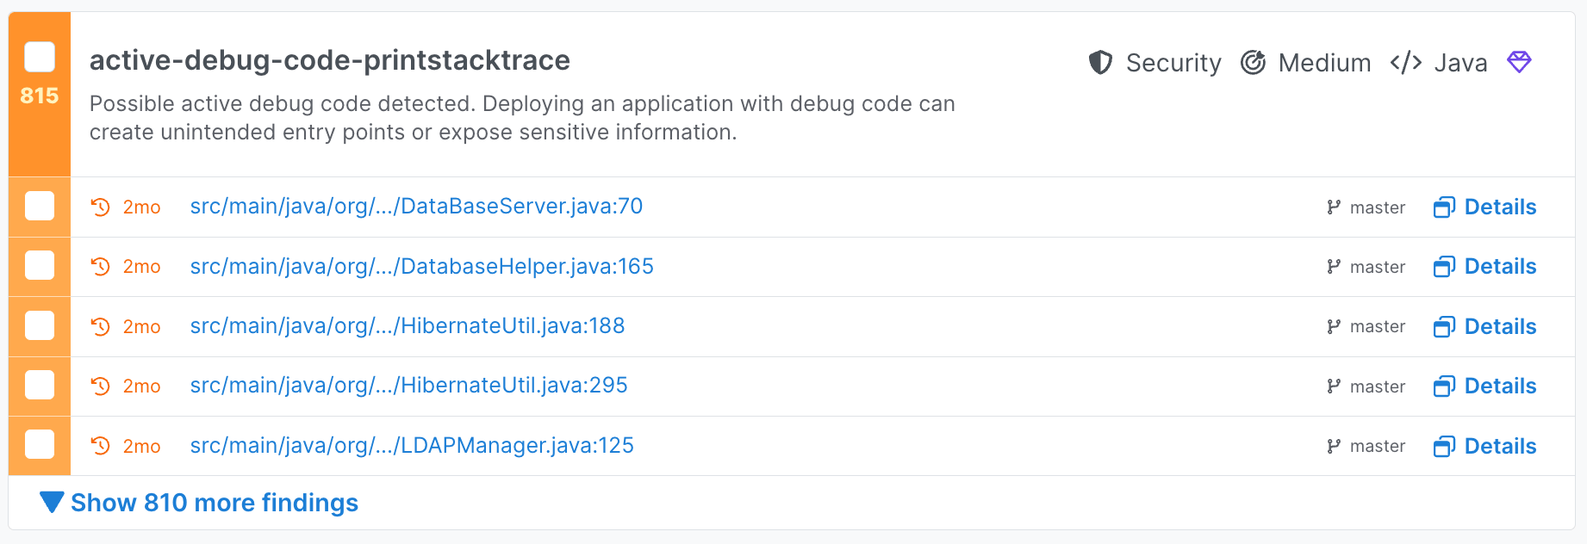Tick the DatabaseHelper.java:165 finding checkbox
Viewport: 1587px width, 544px height.
(40, 266)
